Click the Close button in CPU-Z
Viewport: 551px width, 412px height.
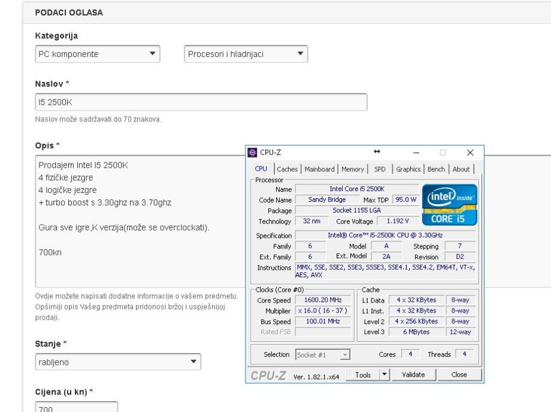pos(459,374)
